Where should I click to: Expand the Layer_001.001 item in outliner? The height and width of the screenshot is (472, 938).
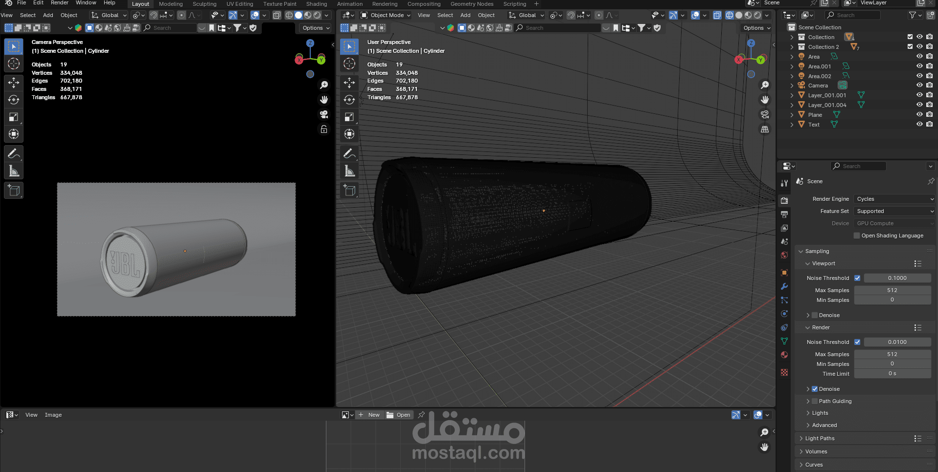[792, 95]
